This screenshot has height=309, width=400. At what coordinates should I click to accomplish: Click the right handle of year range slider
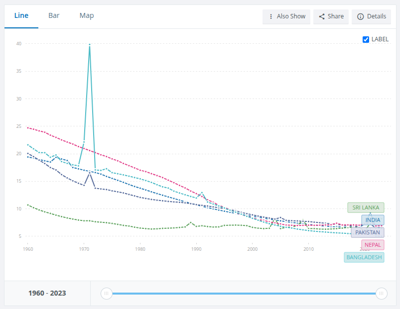click(382, 294)
